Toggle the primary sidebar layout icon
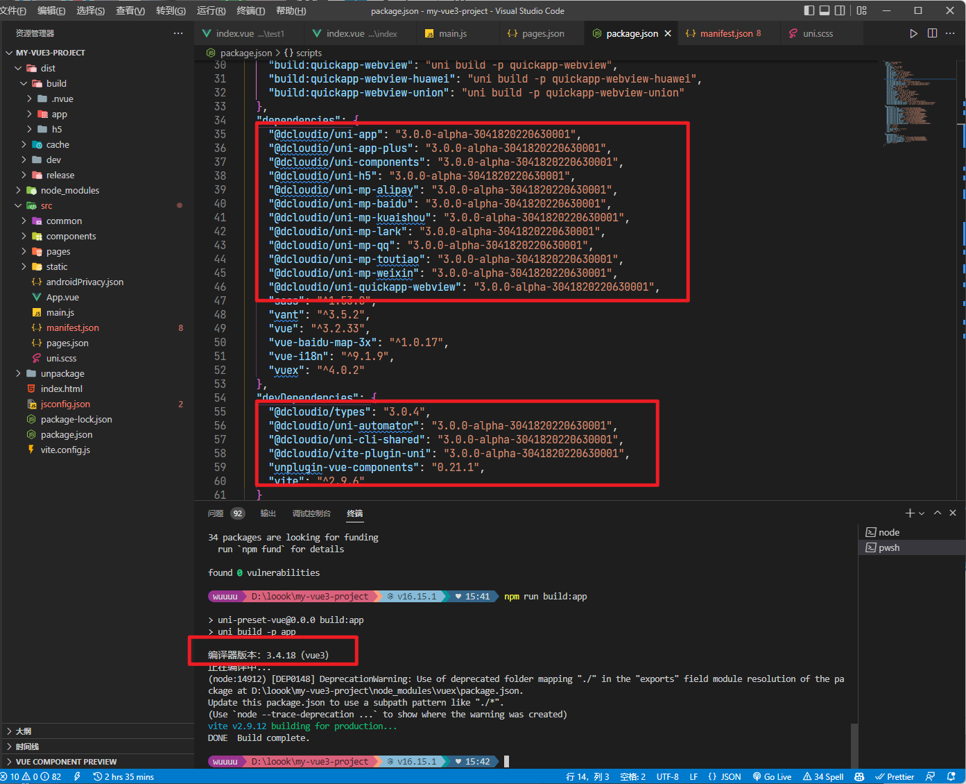The height and width of the screenshot is (784, 966). [x=809, y=10]
